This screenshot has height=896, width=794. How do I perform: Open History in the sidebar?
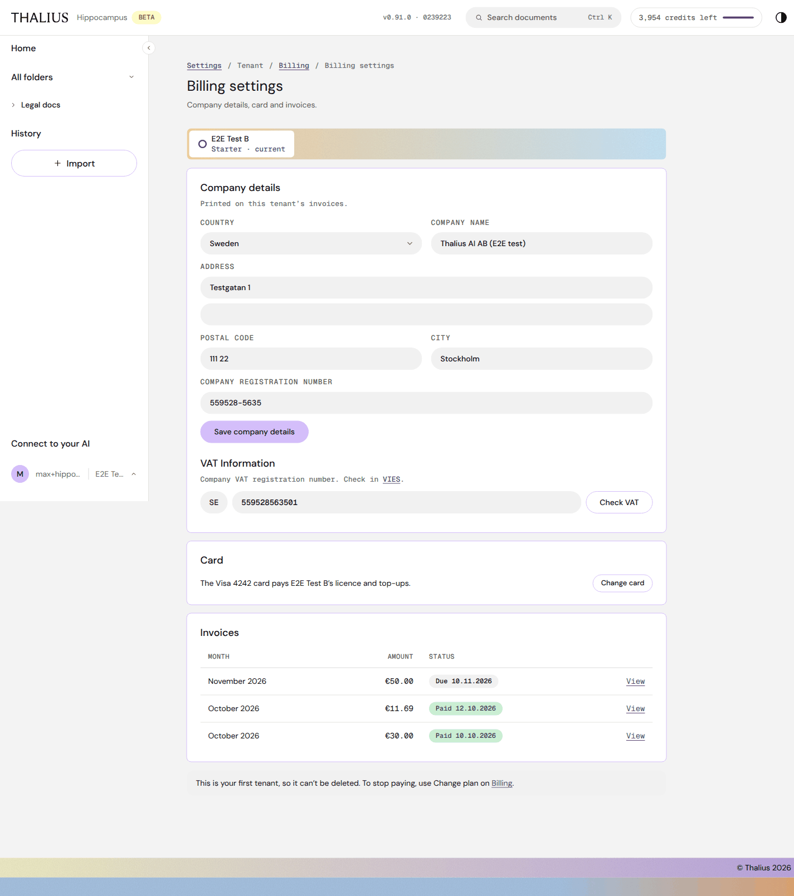click(x=26, y=134)
